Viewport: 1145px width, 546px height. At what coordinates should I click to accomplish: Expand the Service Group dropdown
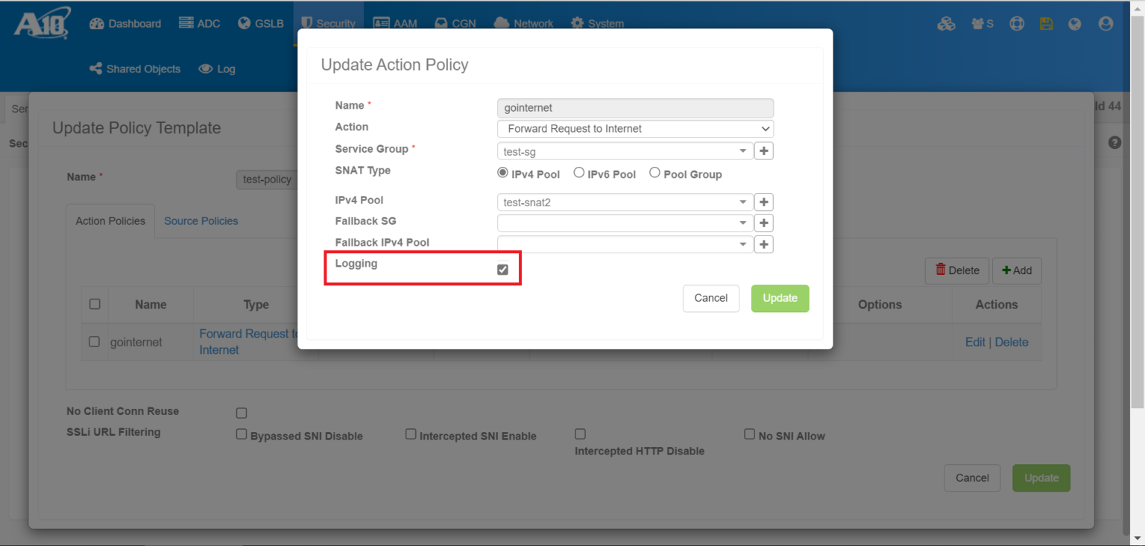(742, 150)
